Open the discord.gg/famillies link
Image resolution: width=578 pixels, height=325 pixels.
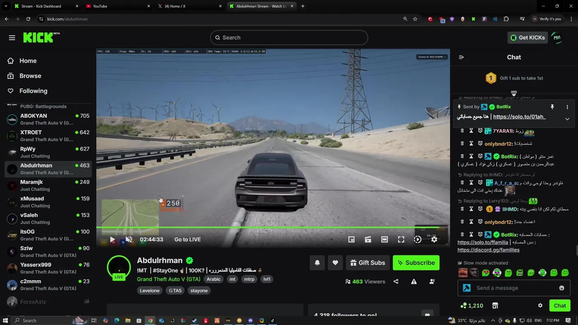tap(489, 250)
